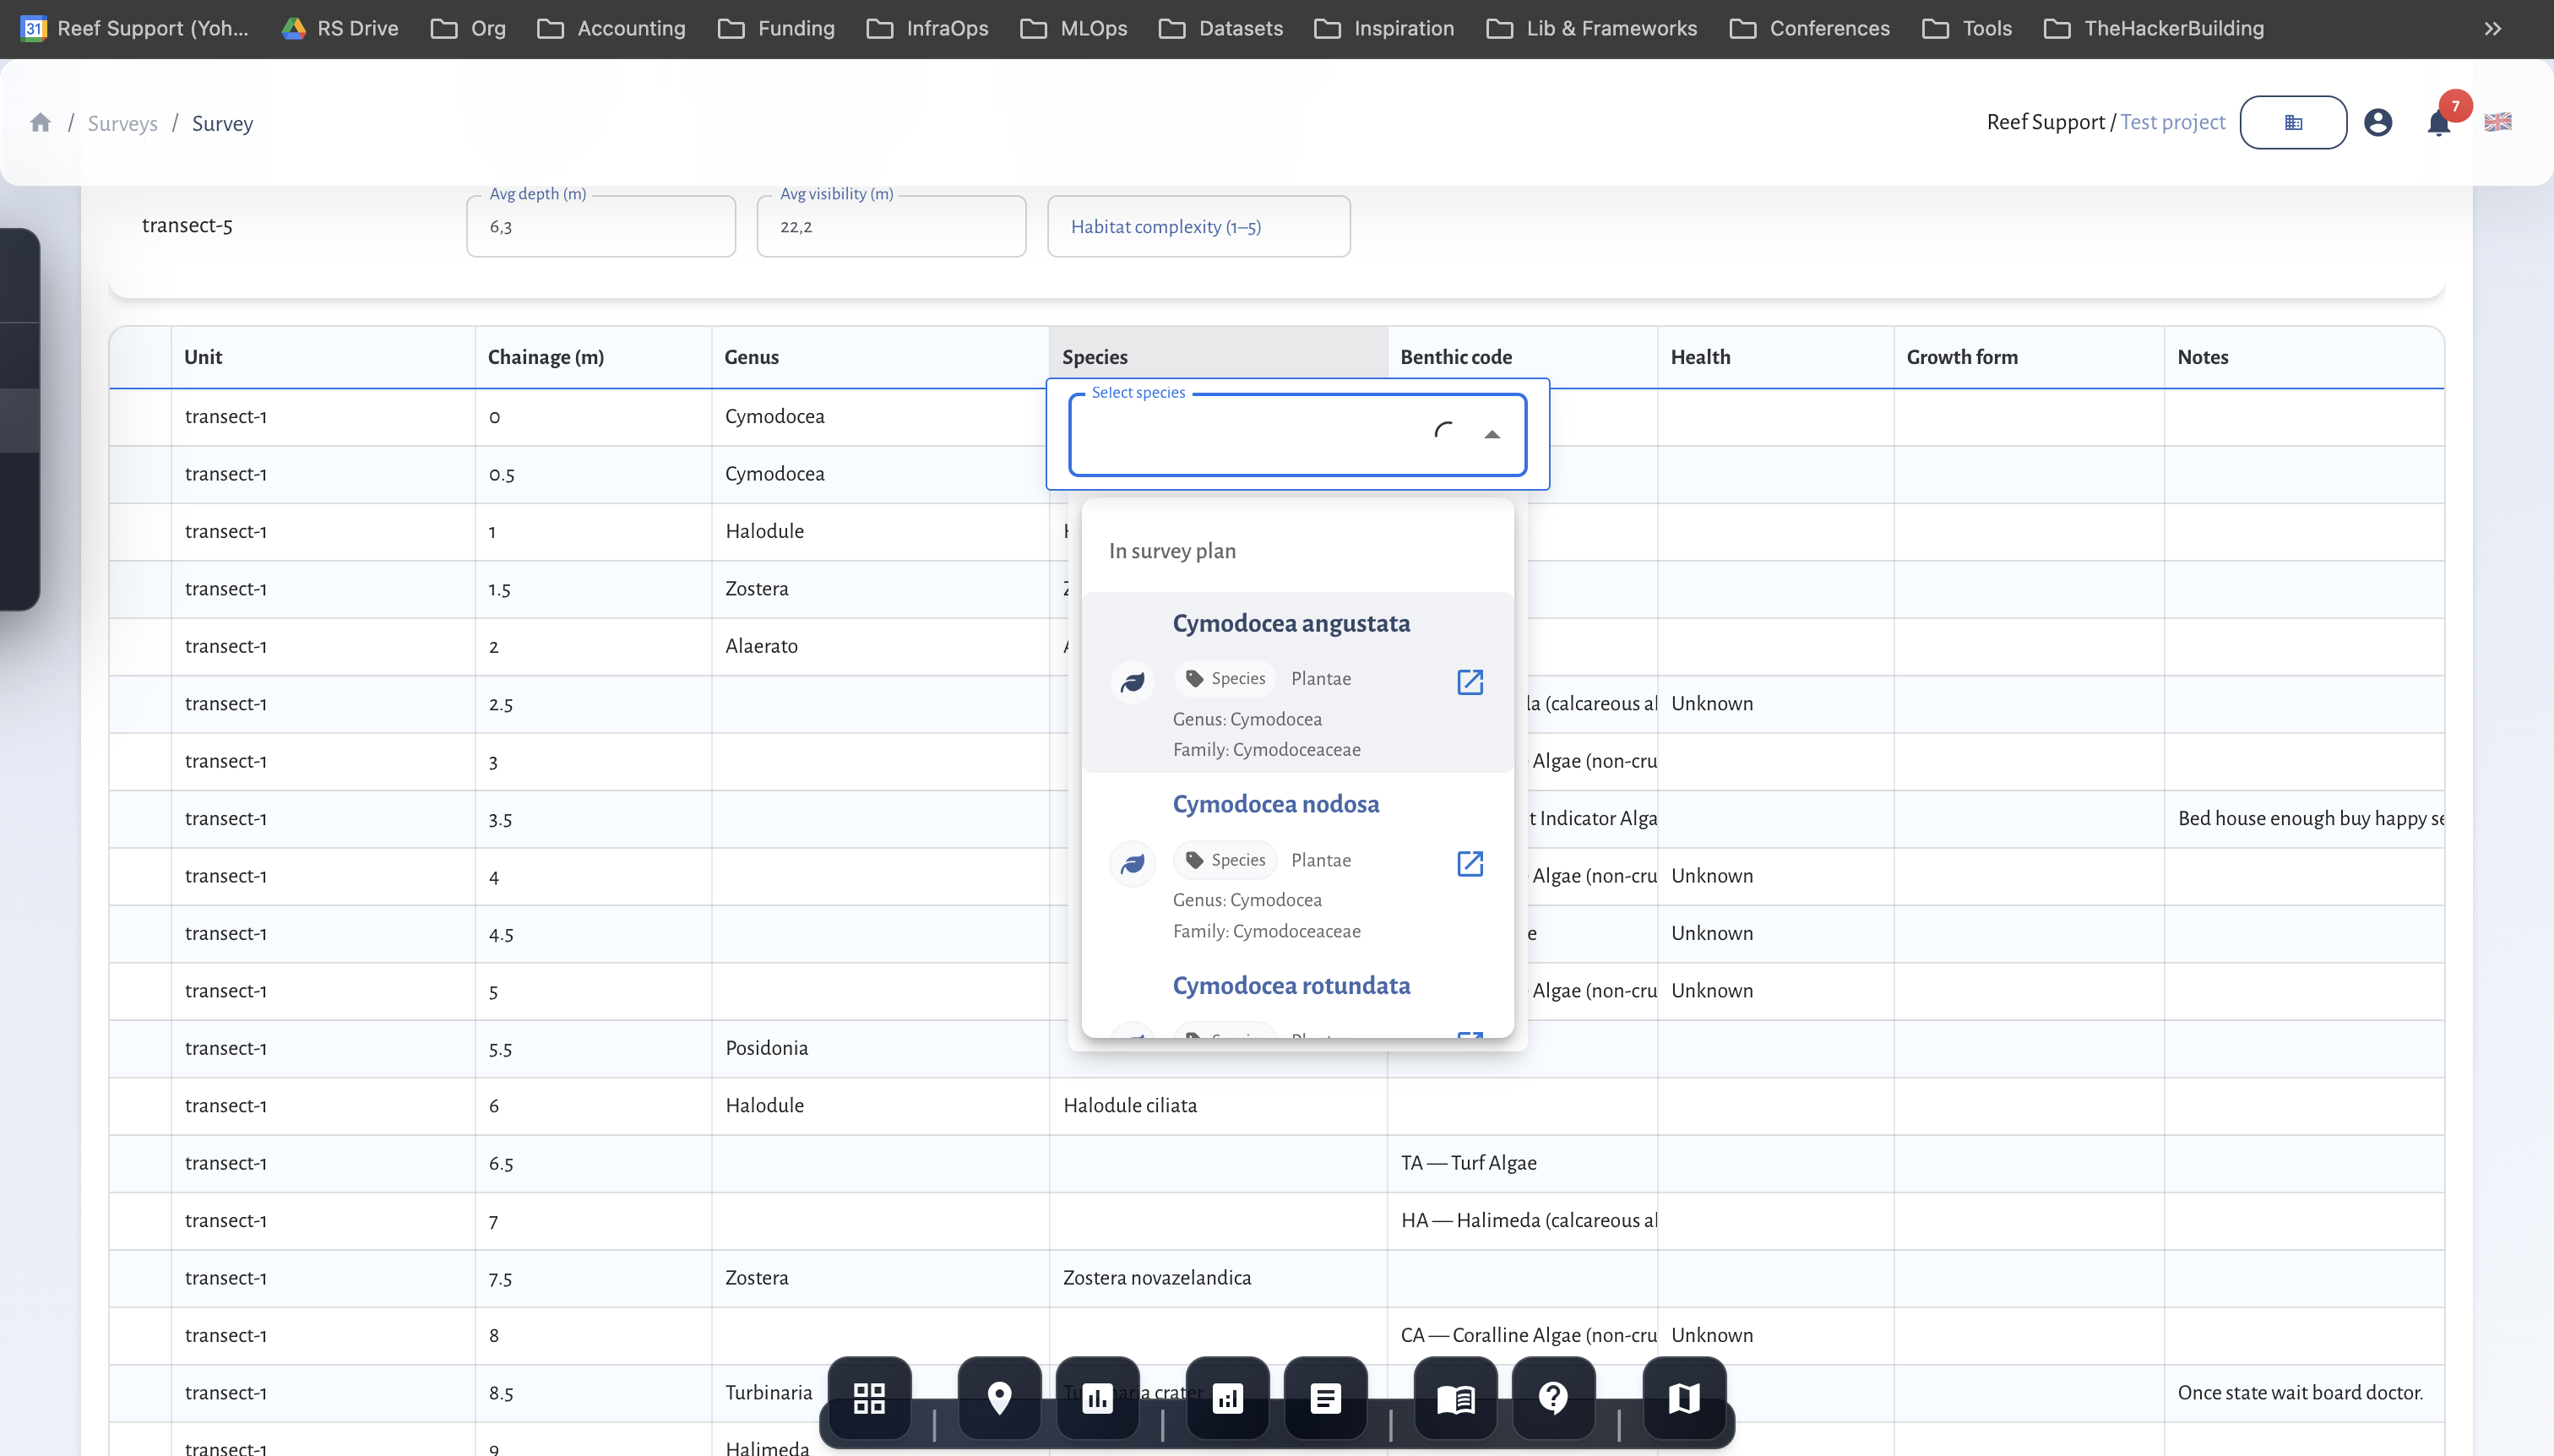Image resolution: width=2554 pixels, height=1456 pixels.
Task: Open the Test project link
Action: tap(2172, 122)
